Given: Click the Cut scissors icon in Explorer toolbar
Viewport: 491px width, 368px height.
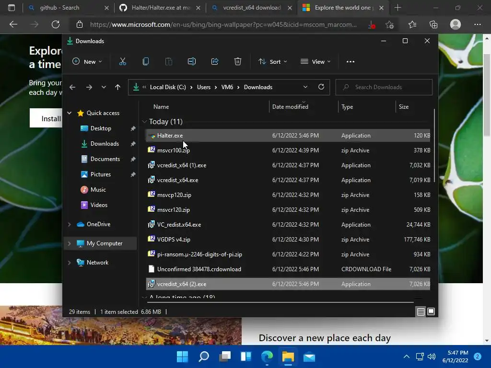Looking at the screenshot, I should point(122,62).
